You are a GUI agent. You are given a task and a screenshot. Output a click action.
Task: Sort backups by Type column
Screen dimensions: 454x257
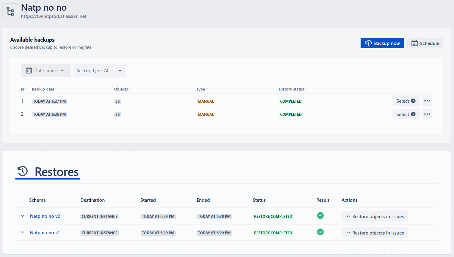tap(202, 89)
